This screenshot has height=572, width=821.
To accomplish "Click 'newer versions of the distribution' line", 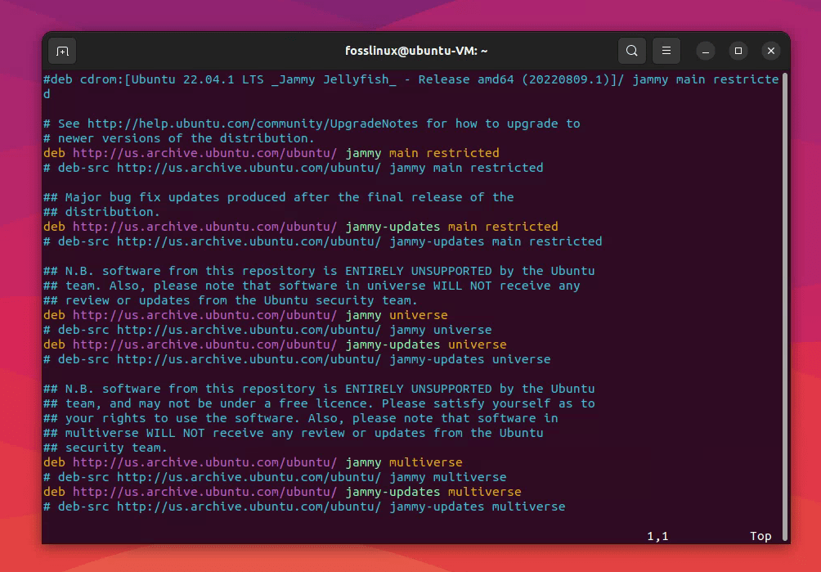I will click(x=178, y=138).
